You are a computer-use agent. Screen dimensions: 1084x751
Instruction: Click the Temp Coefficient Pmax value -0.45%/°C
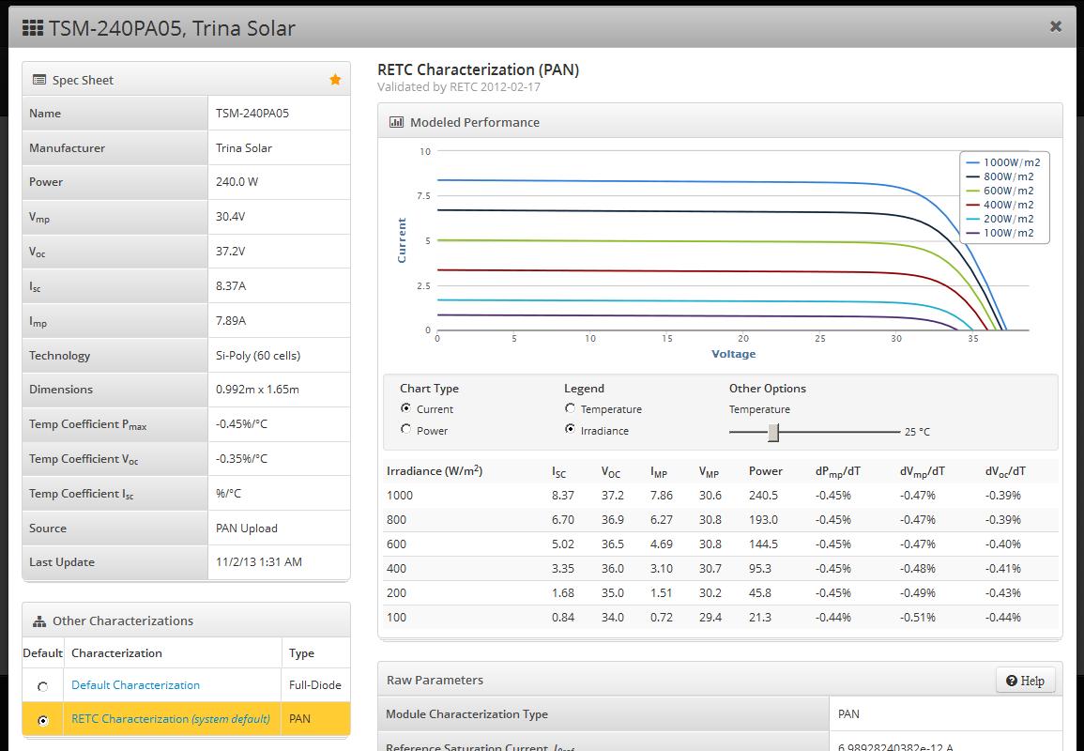tap(241, 424)
